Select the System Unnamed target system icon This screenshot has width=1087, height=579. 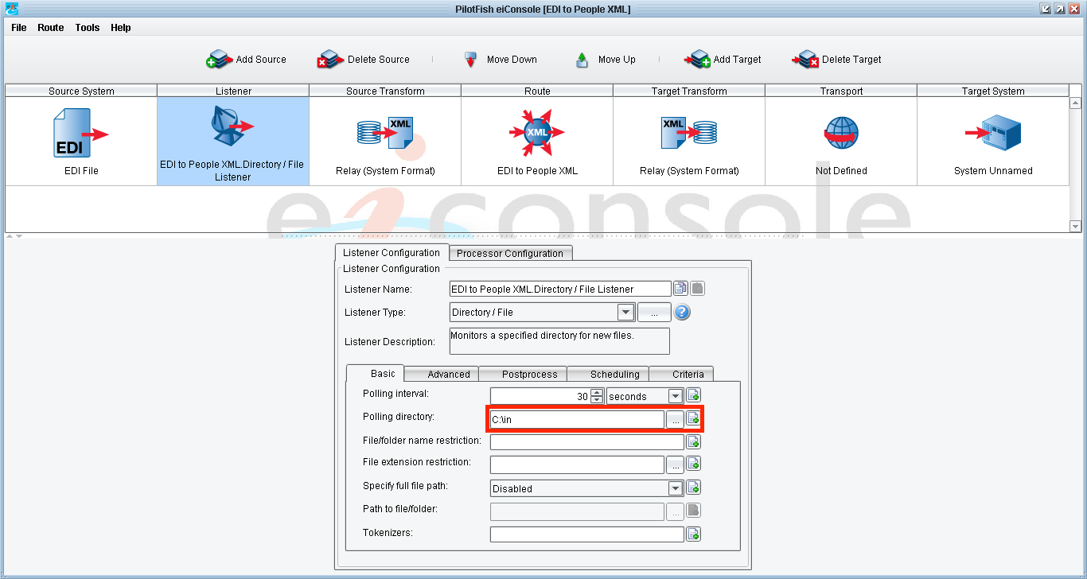tap(993, 134)
